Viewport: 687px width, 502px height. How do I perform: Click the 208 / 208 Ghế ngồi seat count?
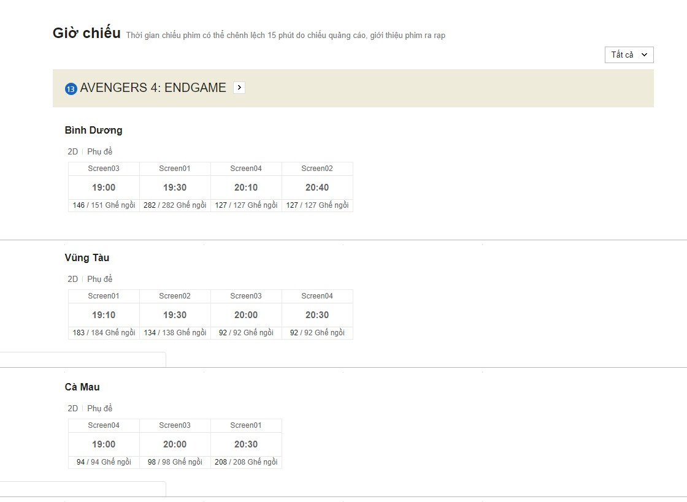[x=246, y=462]
